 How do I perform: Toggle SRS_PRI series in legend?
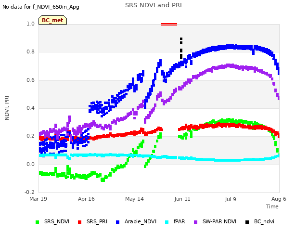[x=92, y=221]
